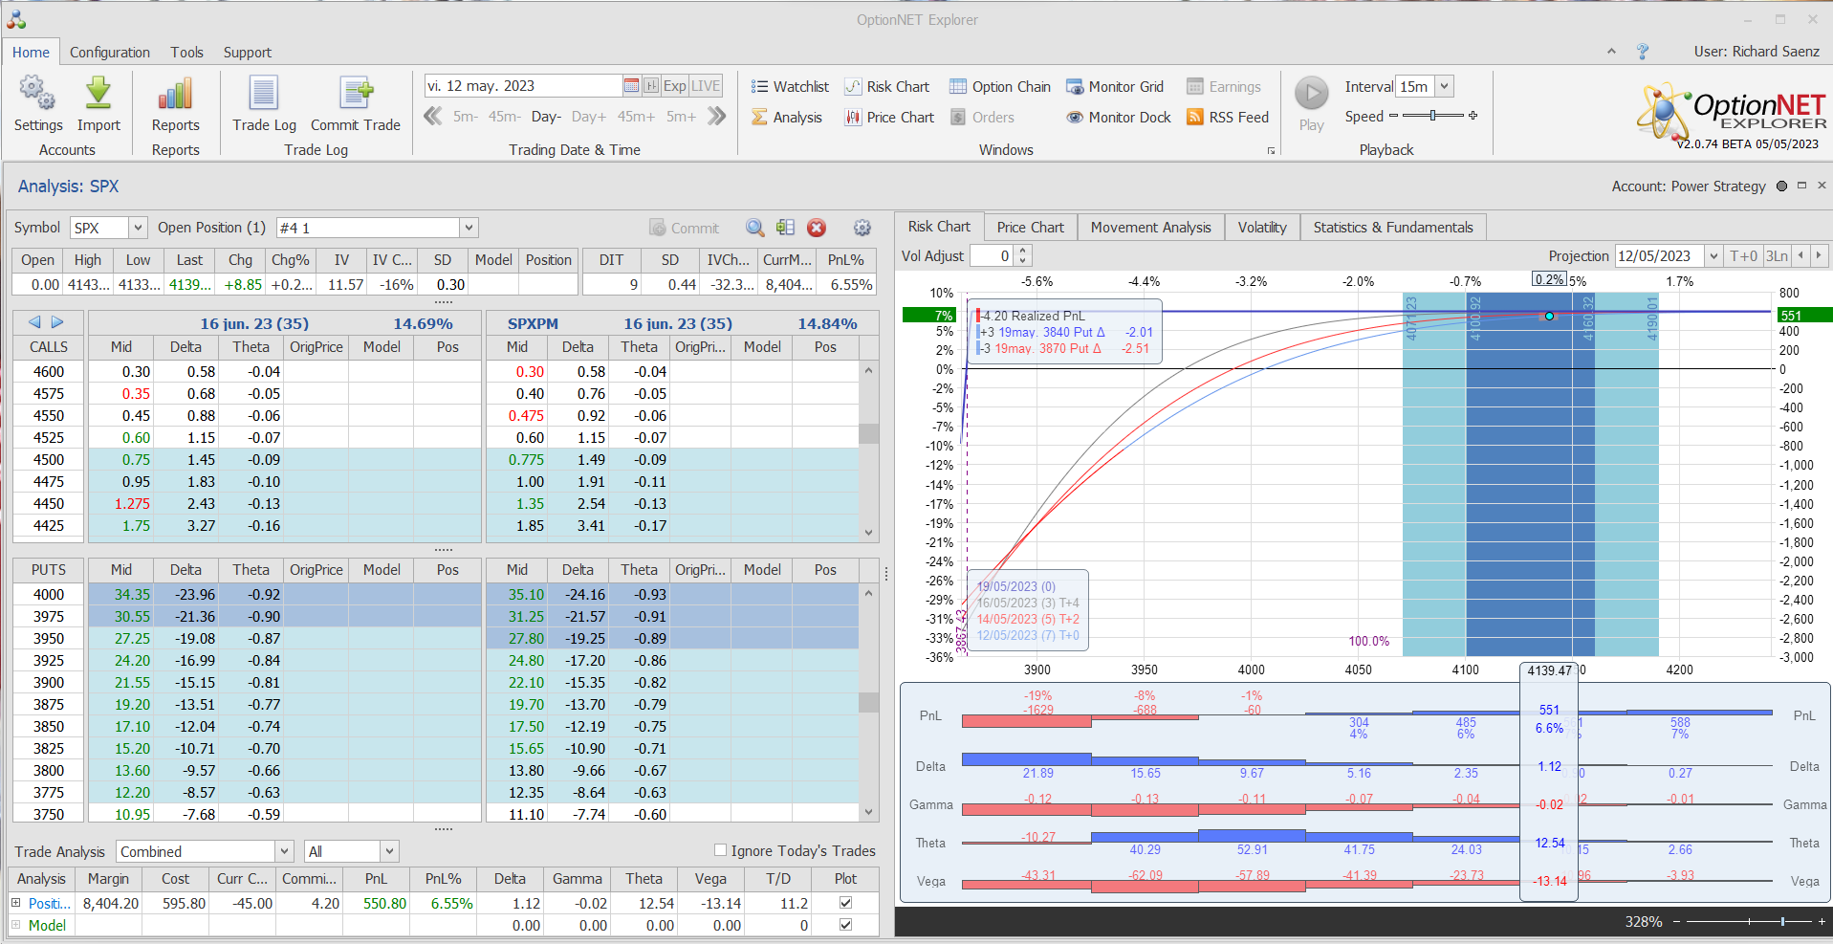This screenshot has width=1833, height=944.
Task: Open the Trade Log
Action: coord(264,103)
